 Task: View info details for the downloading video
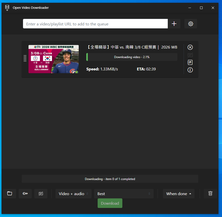tap(190, 70)
